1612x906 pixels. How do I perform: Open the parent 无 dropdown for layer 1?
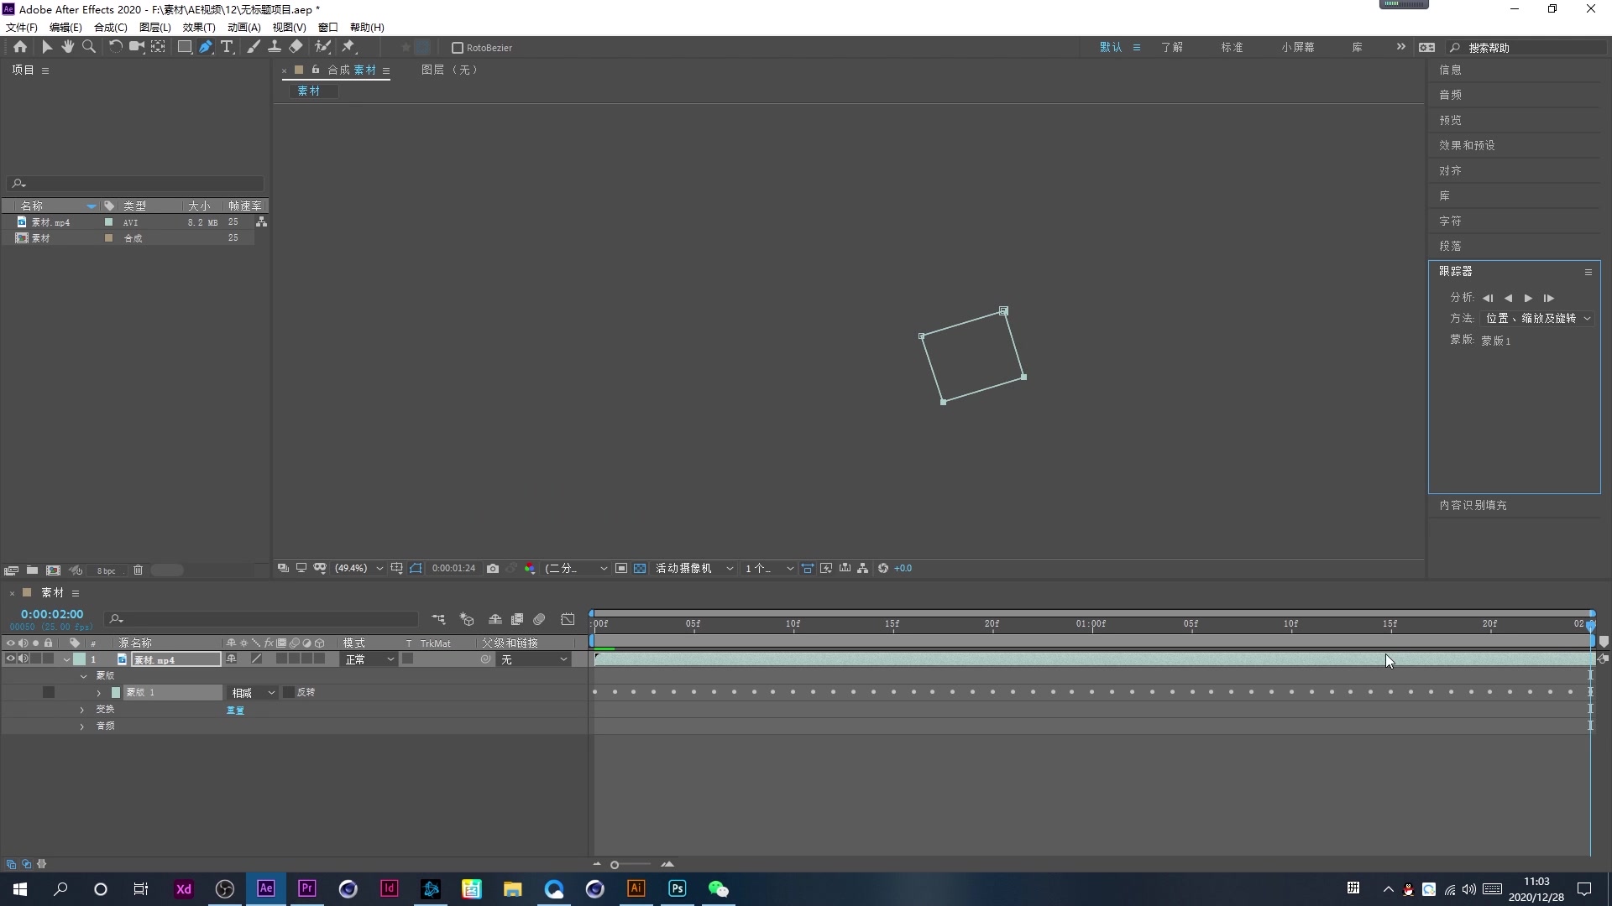coord(534,659)
